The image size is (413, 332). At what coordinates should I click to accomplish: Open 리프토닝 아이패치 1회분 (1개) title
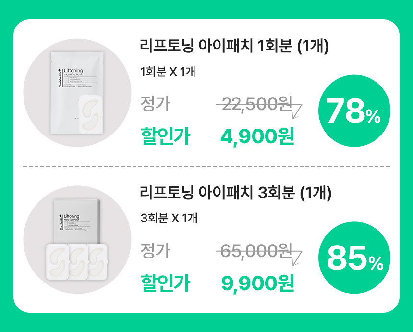pyautogui.click(x=234, y=47)
